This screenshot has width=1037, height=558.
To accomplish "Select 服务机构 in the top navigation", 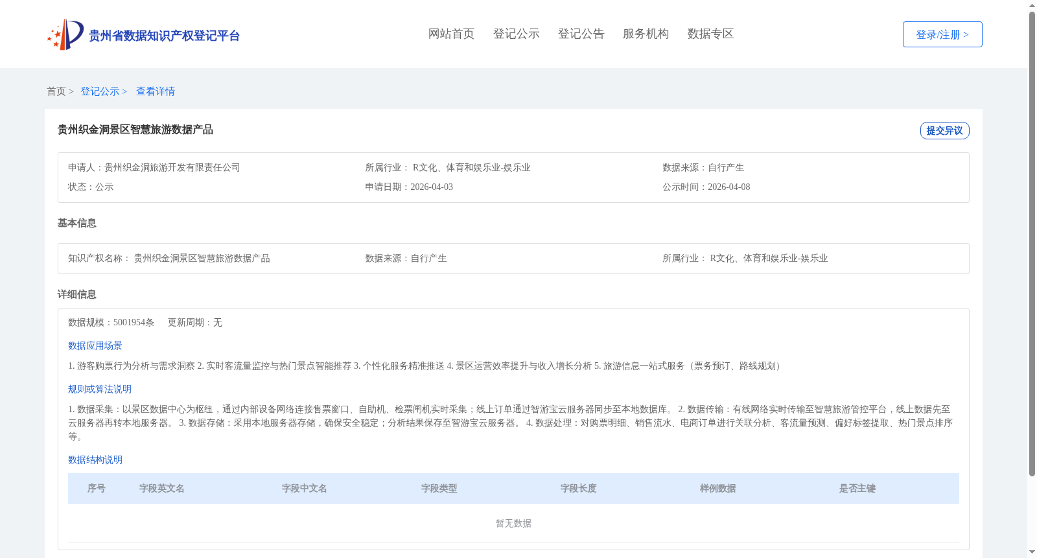I will point(646,34).
